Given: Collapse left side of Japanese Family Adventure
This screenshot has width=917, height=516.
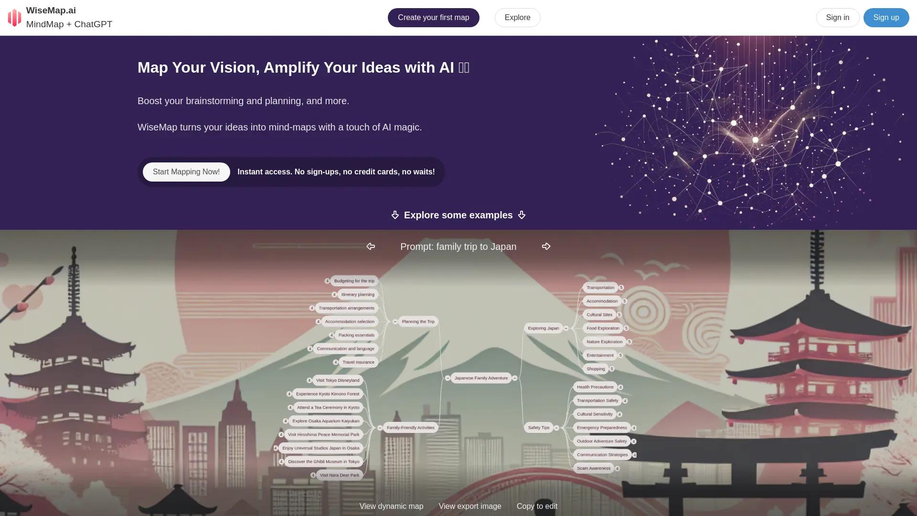Looking at the screenshot, I should [448, 378].
